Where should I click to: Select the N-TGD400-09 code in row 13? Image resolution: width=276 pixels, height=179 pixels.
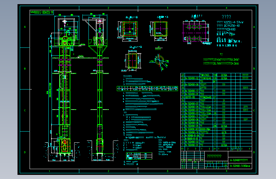coord(192,107)
